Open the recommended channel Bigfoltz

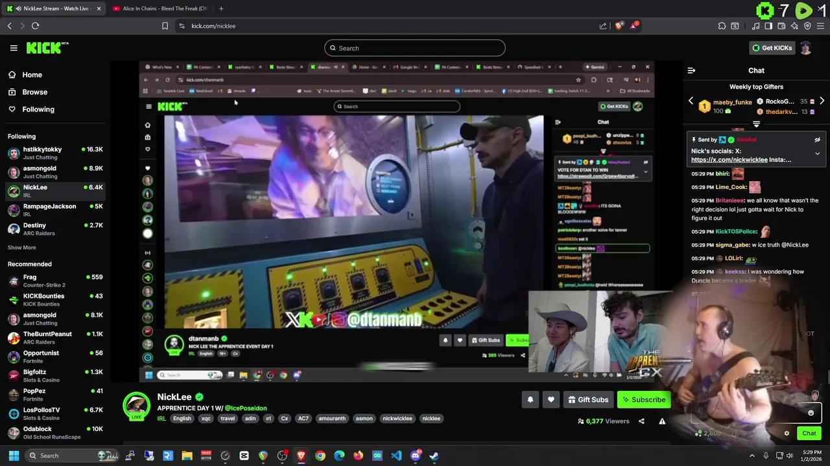pos(55,376)
